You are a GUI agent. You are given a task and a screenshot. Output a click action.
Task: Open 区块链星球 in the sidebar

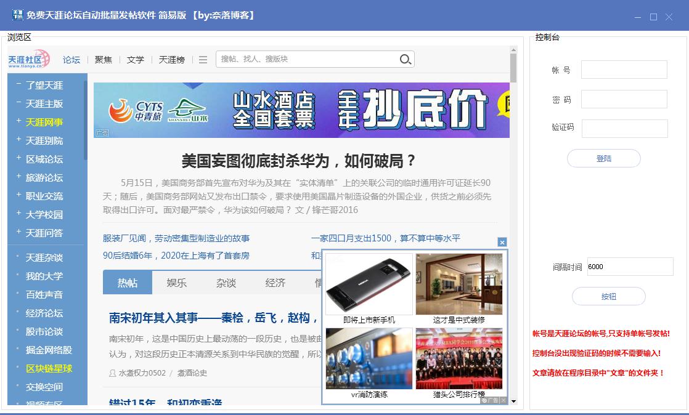pyautogui.click(x=49, y=368)
